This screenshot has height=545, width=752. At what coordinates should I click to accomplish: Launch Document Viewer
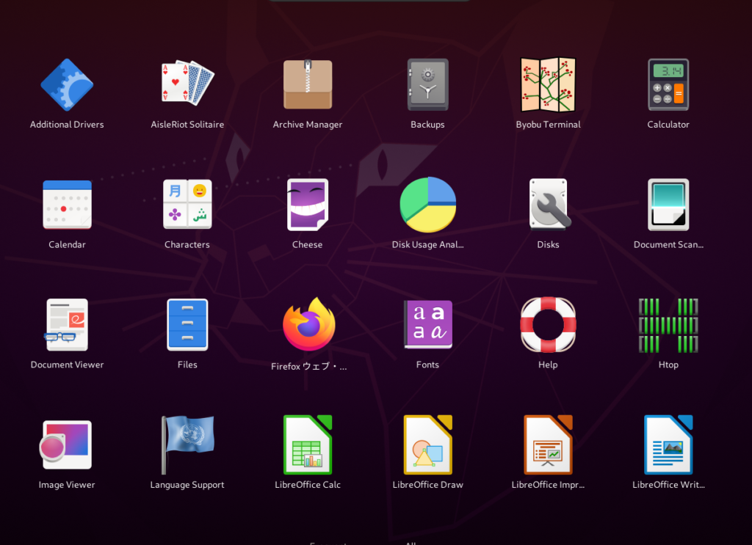point(67,325)
